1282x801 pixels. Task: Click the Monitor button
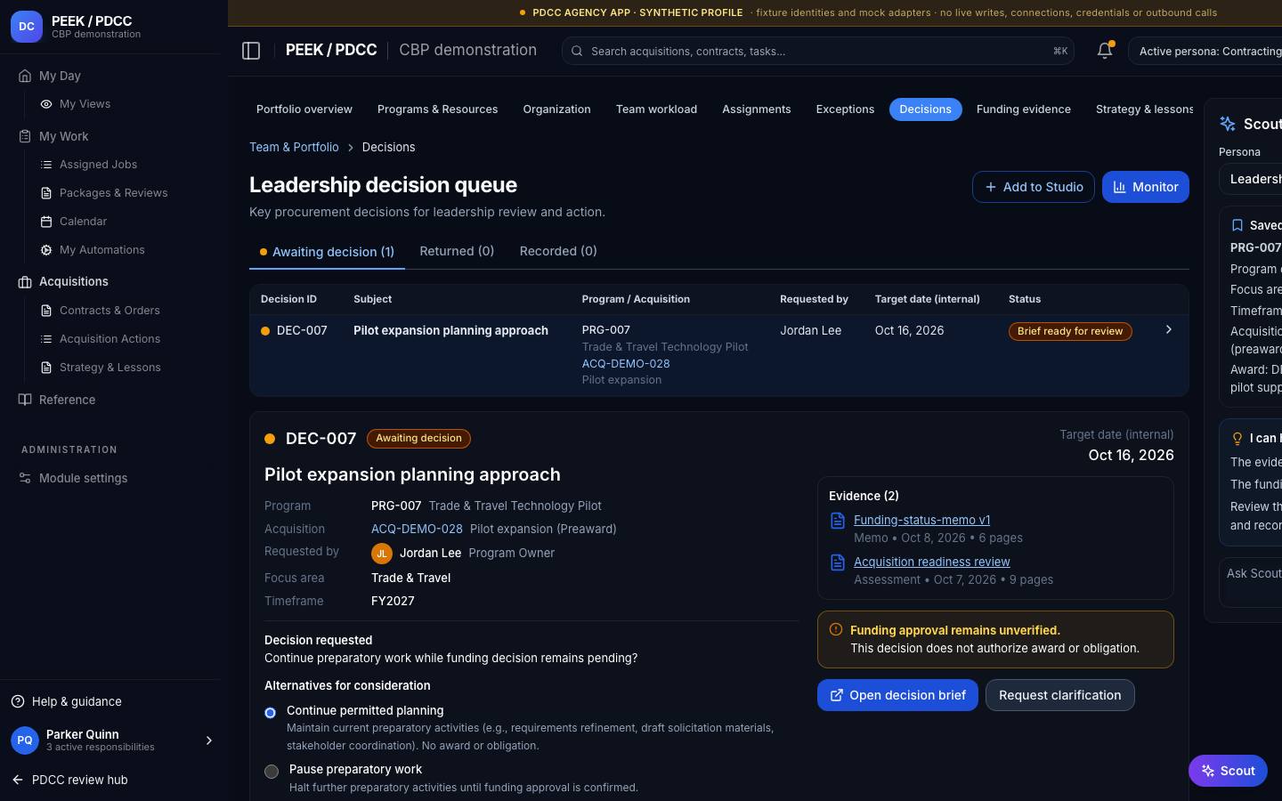pyautogui.click(x=1145, y=187)
